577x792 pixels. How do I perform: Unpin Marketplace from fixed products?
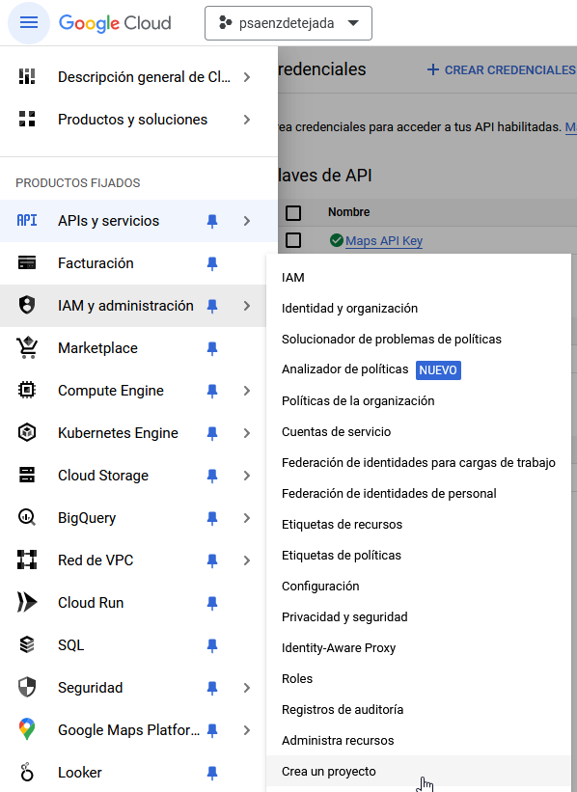point(212,348)
